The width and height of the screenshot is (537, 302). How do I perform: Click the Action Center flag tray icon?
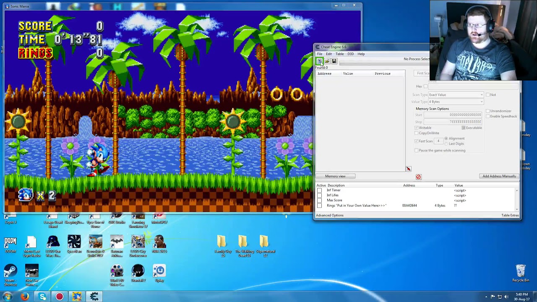[493, 297]
